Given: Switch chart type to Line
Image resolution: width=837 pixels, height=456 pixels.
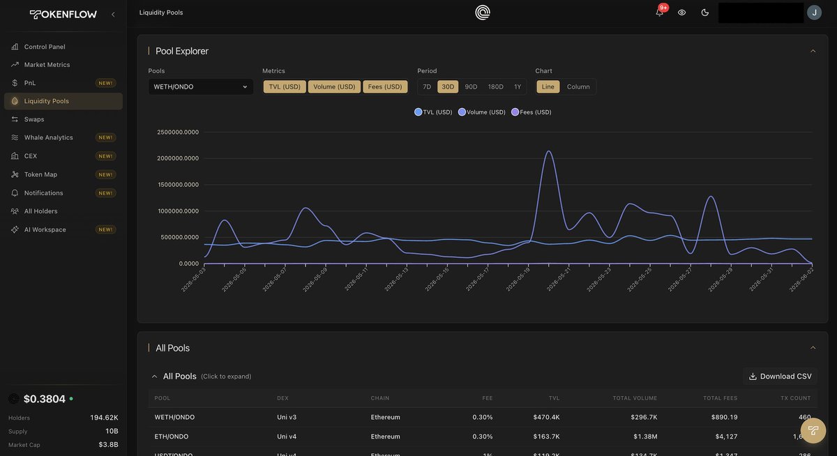Looking at the screenshot, I should [548, 86].
